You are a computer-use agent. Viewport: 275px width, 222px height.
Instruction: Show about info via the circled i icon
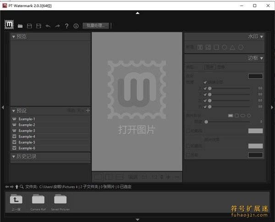[76, 26]
